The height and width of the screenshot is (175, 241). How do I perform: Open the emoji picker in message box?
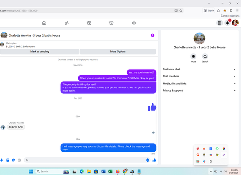[x=147, y=160]
